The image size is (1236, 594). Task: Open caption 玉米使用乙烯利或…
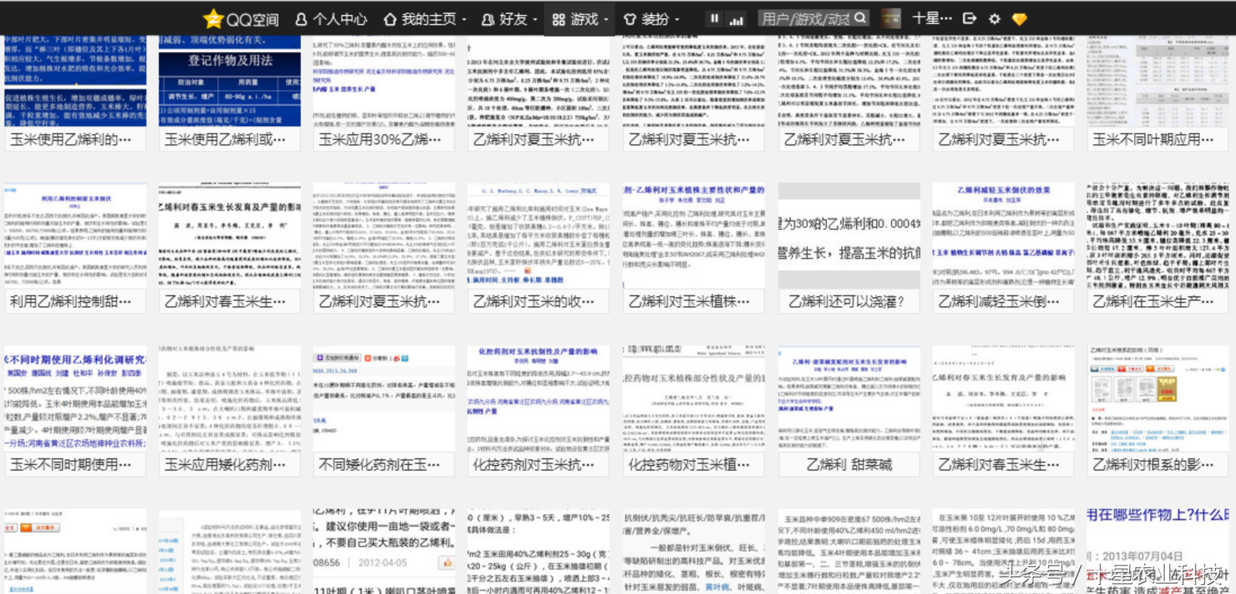[x=225, y=139]
